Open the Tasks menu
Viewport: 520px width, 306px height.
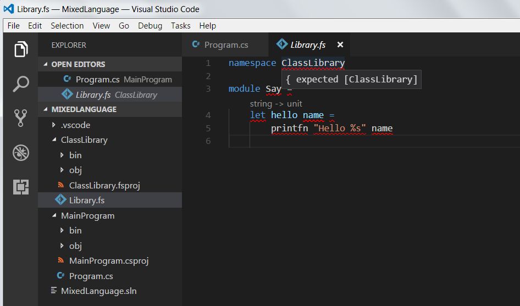180,25
